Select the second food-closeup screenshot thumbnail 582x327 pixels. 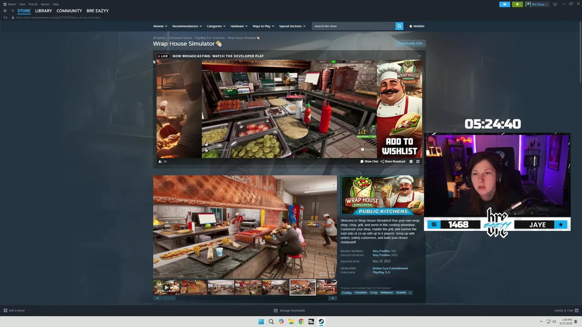click(194, 287)
